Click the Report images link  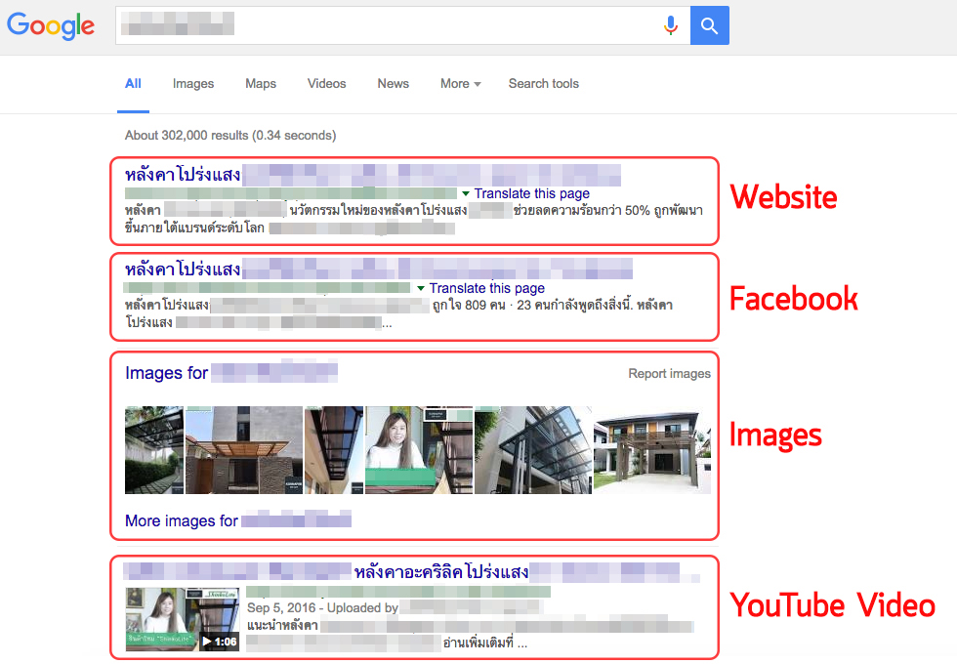pos(670,373)
